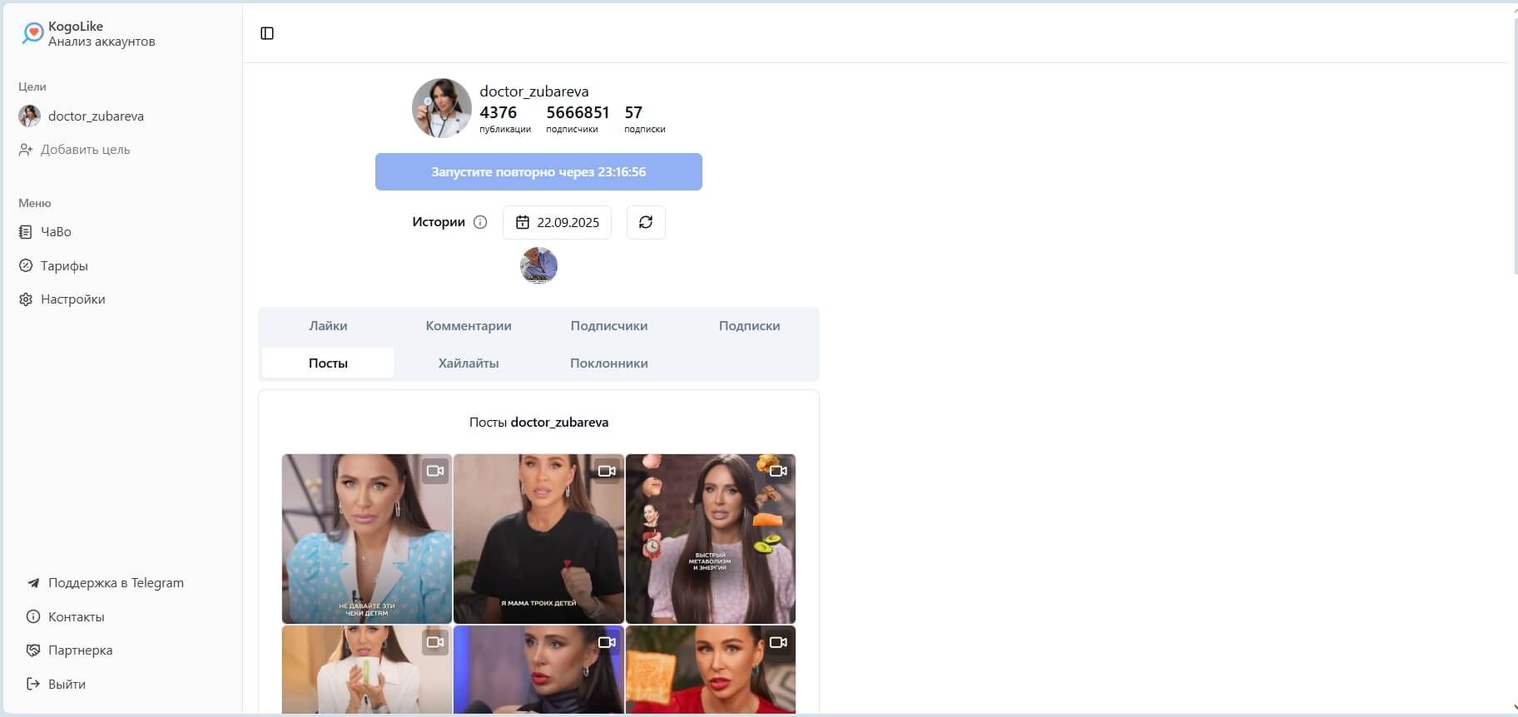The image size is (1518, 717).
Task: Open the 22.09.2025 date picker
Action: (x=557, y=222)
